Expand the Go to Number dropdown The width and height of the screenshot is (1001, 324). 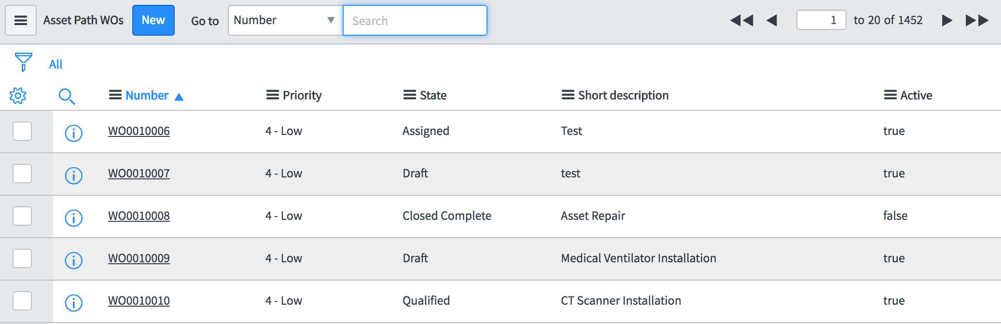(285, 20)
